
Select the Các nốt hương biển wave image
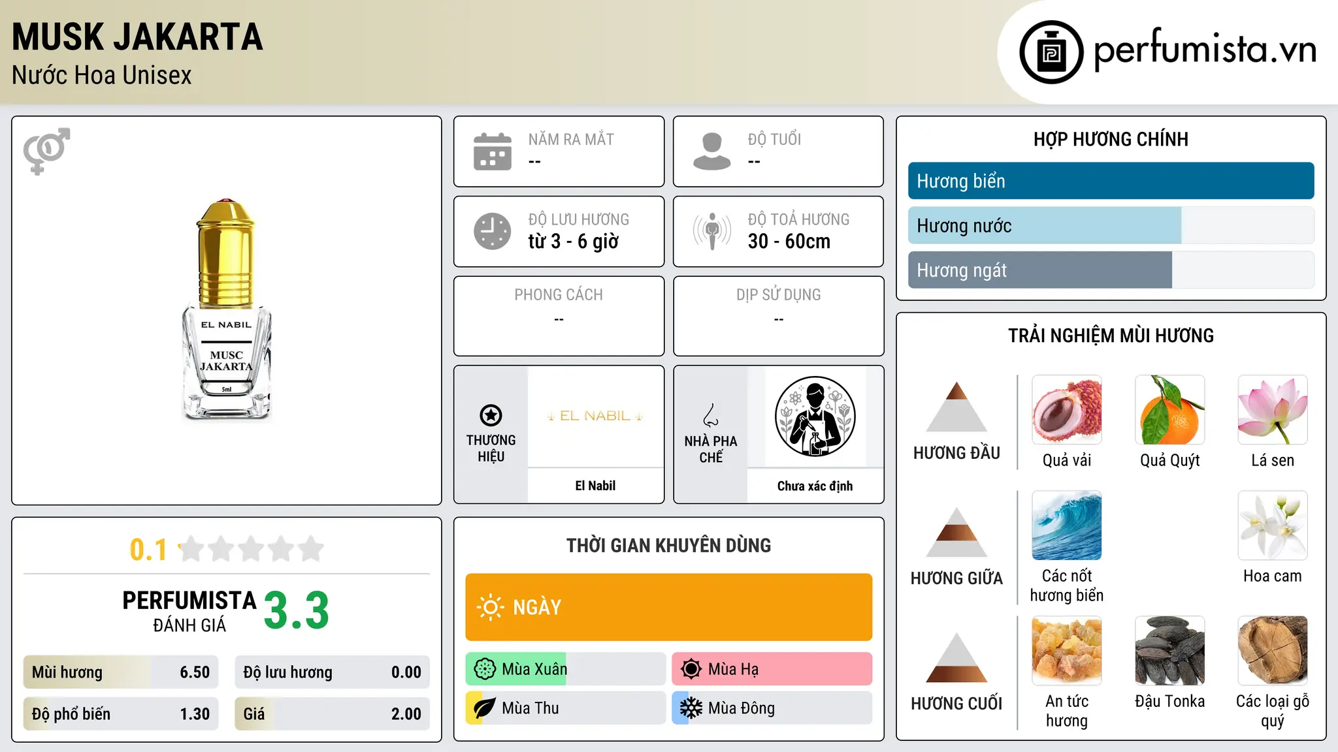(1067, 525)
